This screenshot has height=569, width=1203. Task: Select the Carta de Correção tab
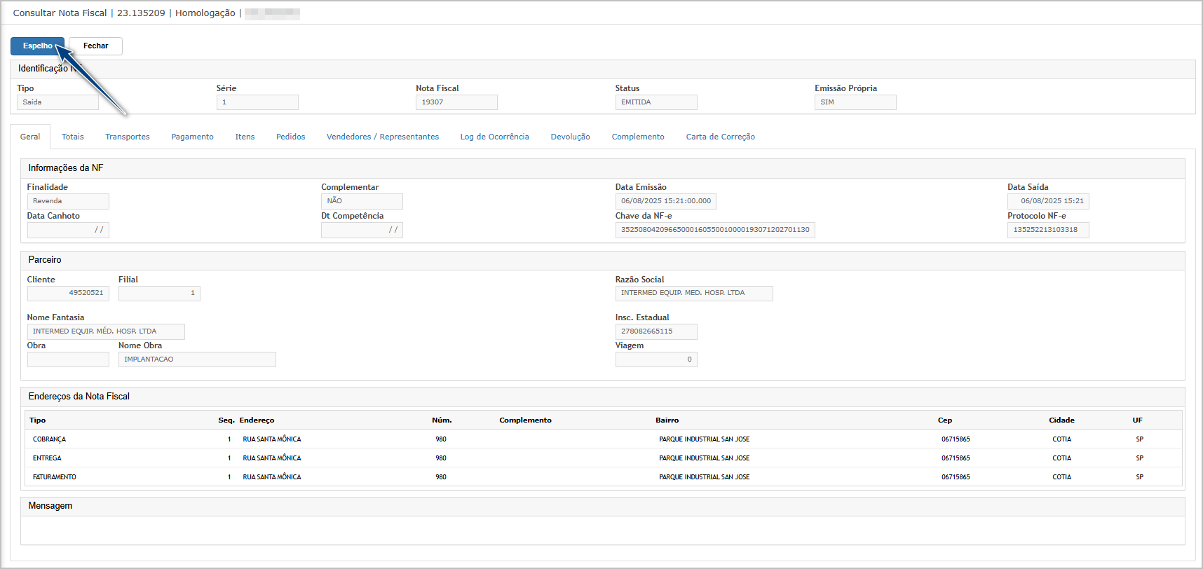pyautogui.click(x=720, y=137)
